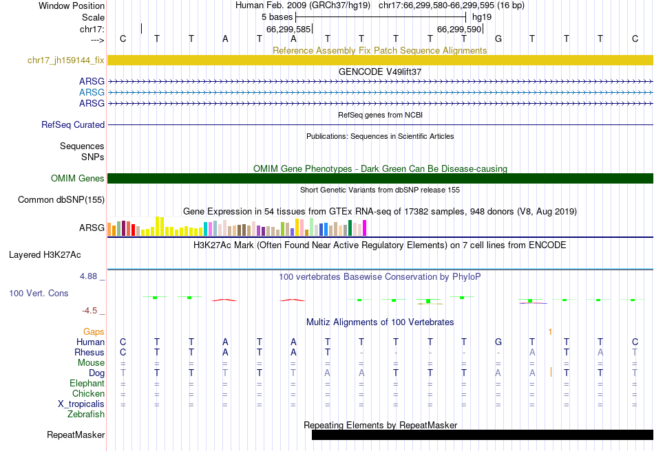Open Short Genetic Variants from dbSNP title
The image size is (654, 451).
pyautogui.click(x=380, y=190)
